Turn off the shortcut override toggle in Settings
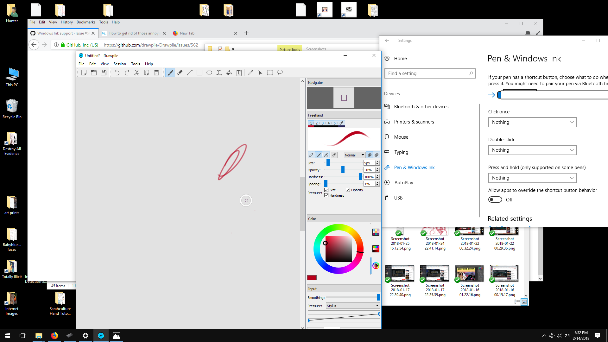The height and width of the screenshot is (342, 608). pyautogui.click(x=495, y=199)
